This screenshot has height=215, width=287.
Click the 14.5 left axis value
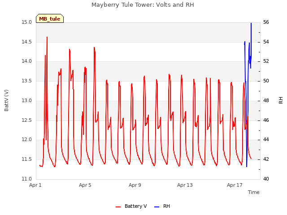click(x=27, y=42)
